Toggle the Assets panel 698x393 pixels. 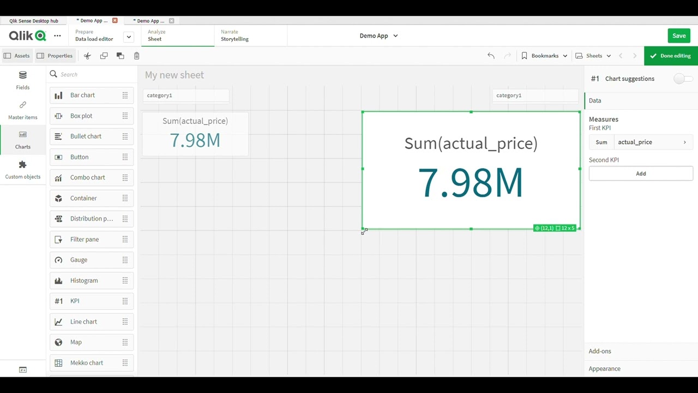click(16, 56)
